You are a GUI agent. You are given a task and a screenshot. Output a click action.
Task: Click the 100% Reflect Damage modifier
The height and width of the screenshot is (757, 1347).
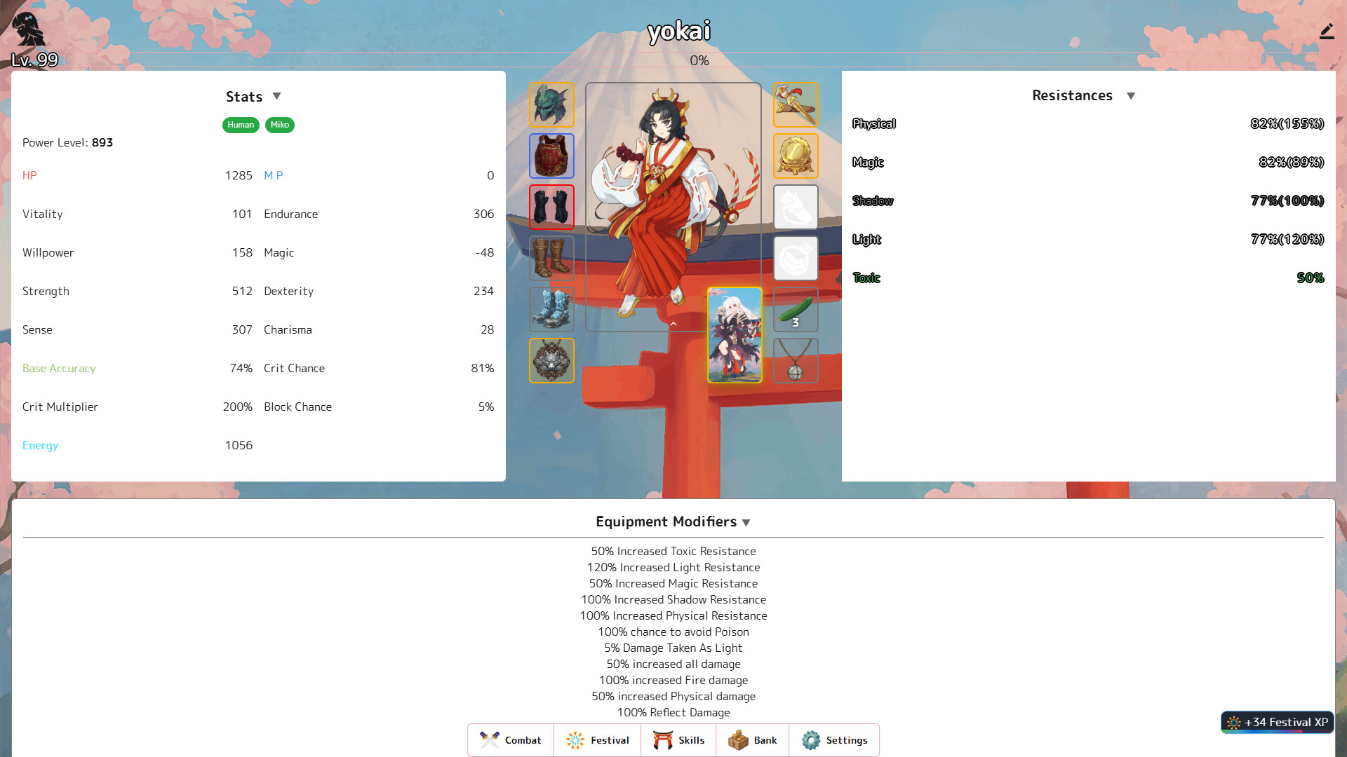pyautogui.click(x=673, y=713)
